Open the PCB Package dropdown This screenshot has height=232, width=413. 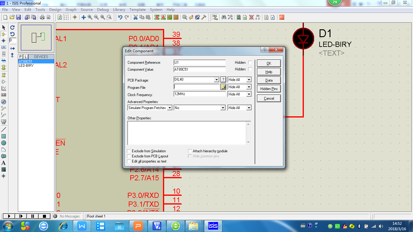(216, 80)
